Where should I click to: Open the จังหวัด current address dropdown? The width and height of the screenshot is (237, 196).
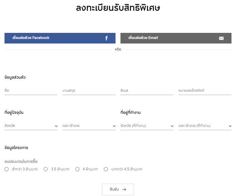point(31,126)
